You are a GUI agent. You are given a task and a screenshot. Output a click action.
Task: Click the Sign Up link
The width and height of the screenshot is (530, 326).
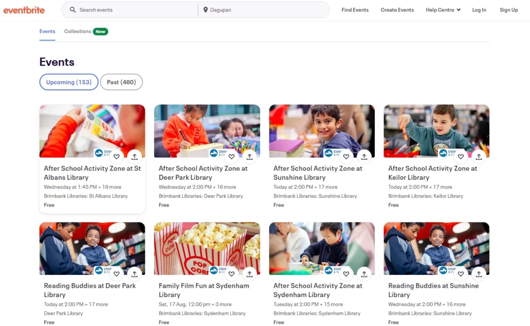[509, 10]
